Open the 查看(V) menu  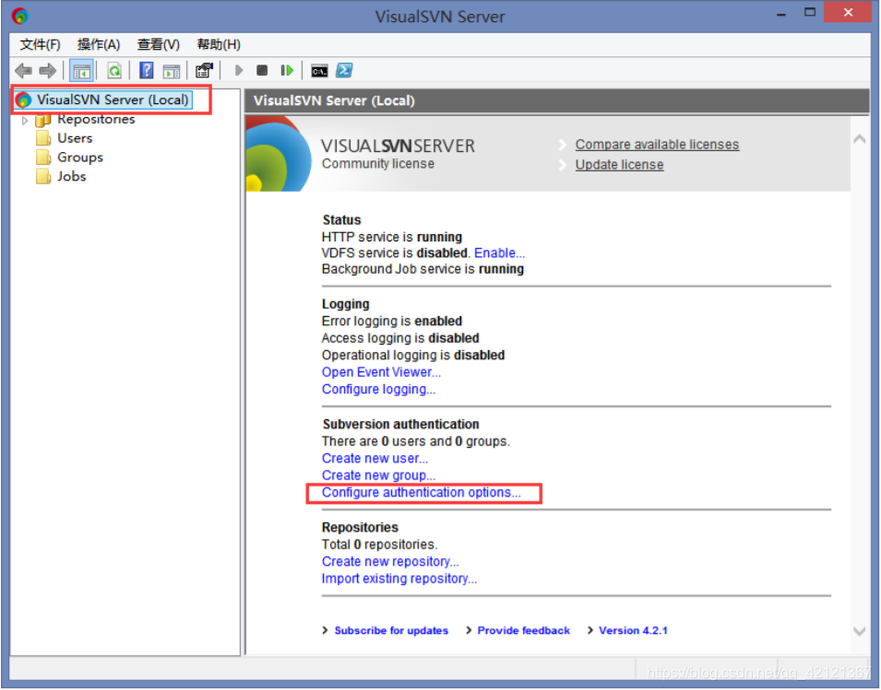coord(159,44)
